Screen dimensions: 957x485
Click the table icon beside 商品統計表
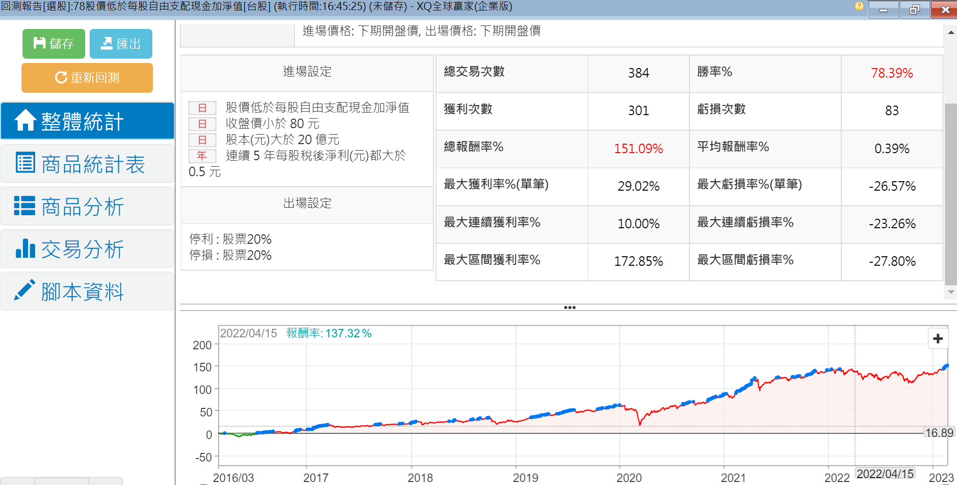pos(25,163)
